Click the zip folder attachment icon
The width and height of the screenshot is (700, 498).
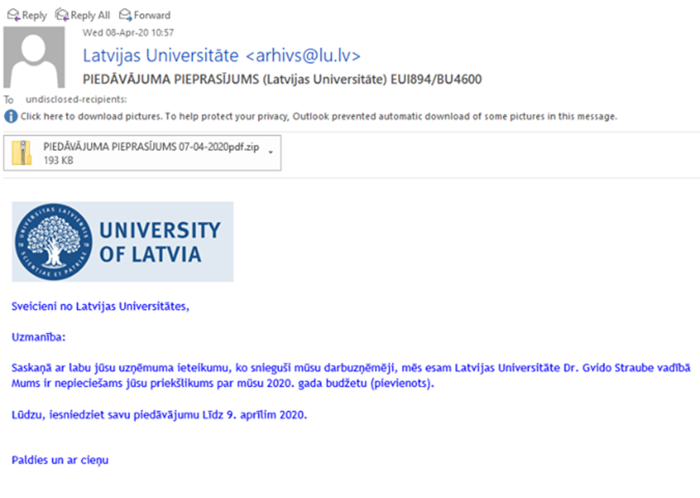pos(22,153)
